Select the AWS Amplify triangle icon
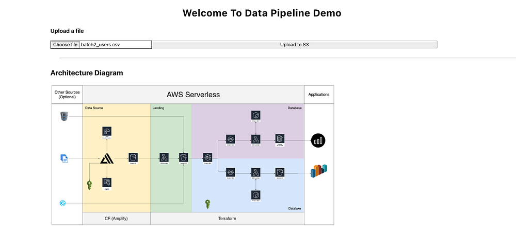 [106, 159]
